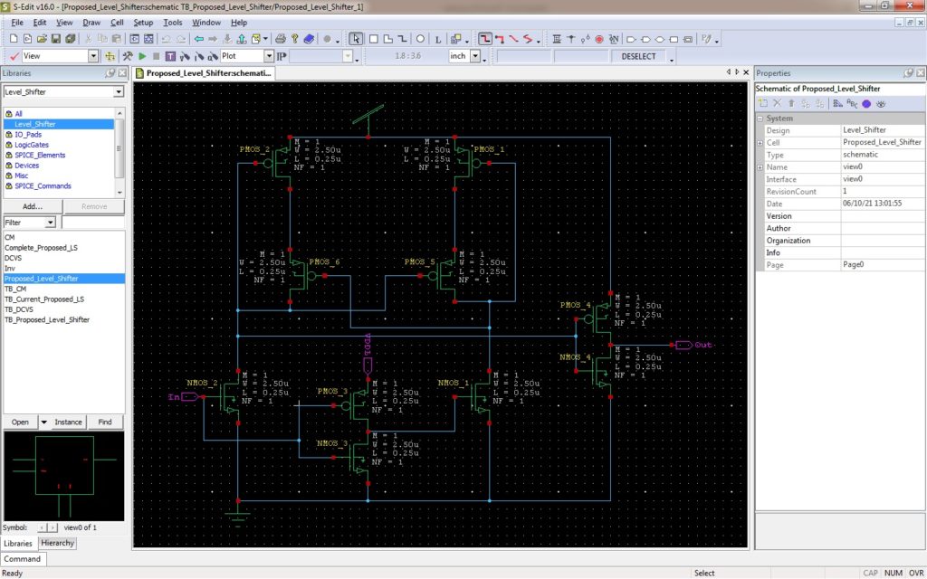Image resolution: width=927 pixels, height=579 pixels.
Task: Collapse the System group in Properties
Action: [x=760, y=118]
